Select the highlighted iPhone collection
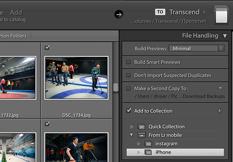 pos(175,152)
